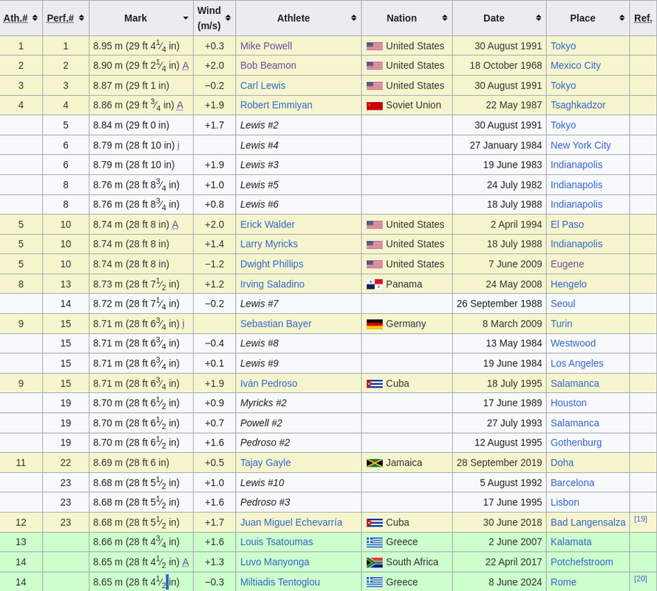Visit the Erick Walder link
657x591 pixels.
pyautogui.click(x=268, y=225)
